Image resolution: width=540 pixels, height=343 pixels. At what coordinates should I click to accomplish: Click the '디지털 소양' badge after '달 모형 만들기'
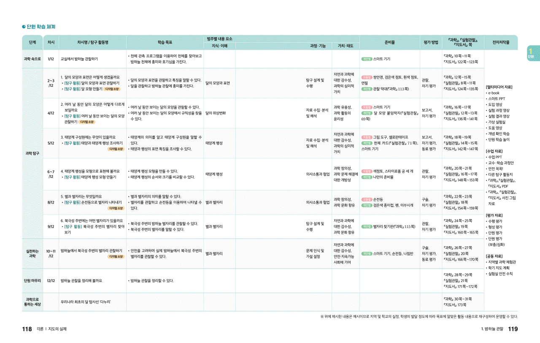(x=112, y=89)
